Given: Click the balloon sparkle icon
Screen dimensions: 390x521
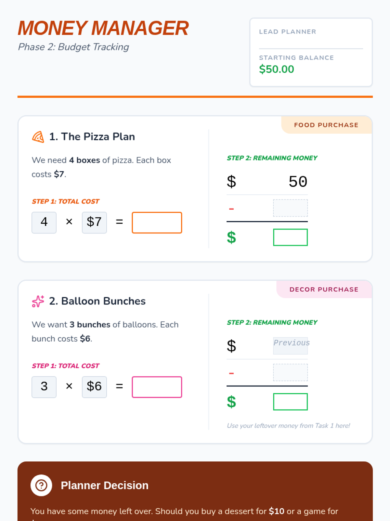Looking at the screenshot, I should pos(38,301).
